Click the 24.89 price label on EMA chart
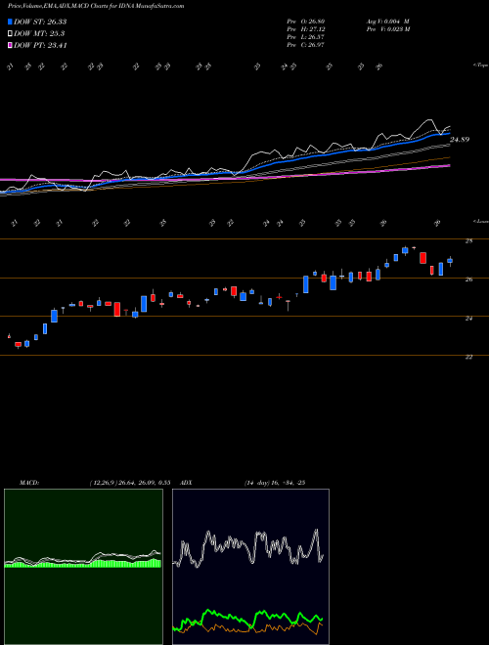This screenshot has width=489, height=645. [x=460, y=140]
